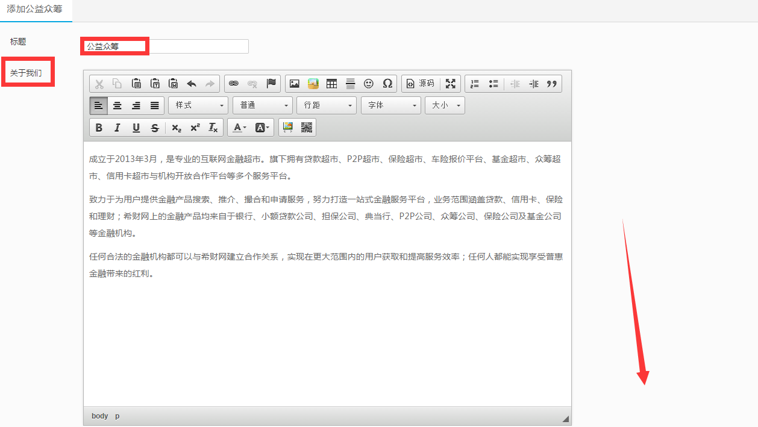
Task: Open the 样式 styles dropdown
Action: pyautogui.click(x=198, y=105)
